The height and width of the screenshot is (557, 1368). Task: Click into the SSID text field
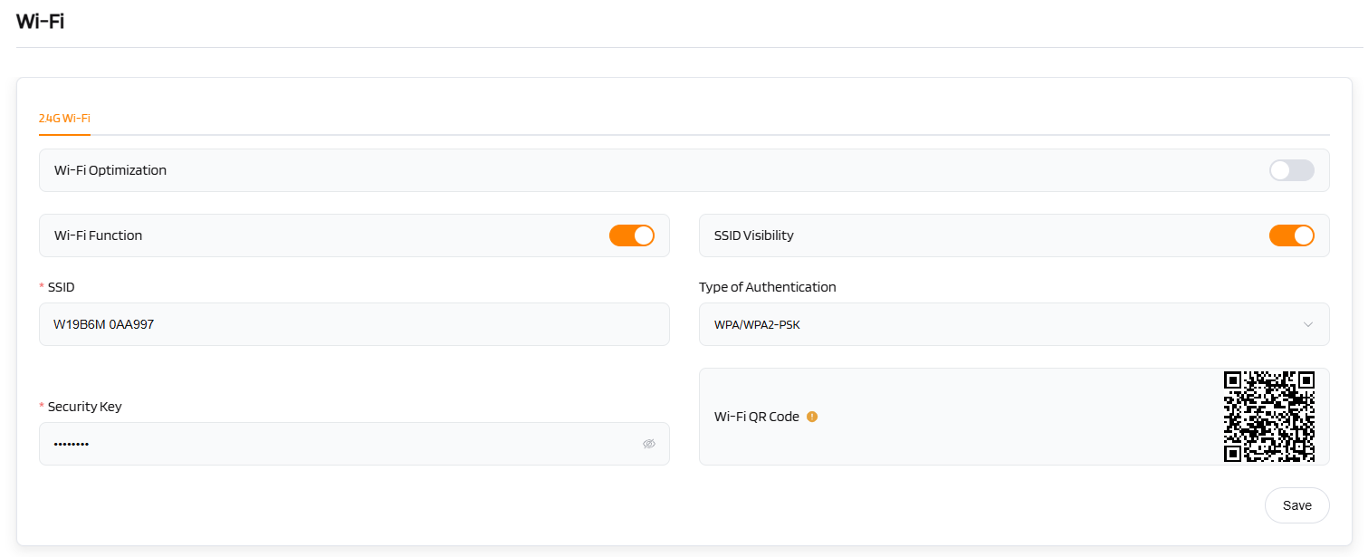click(353, 324)
